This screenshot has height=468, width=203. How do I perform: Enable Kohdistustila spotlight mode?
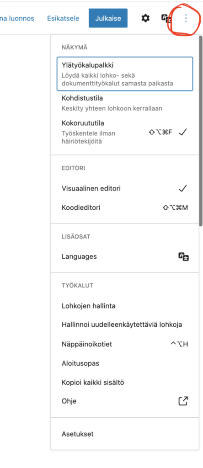(x=125, y=103)
